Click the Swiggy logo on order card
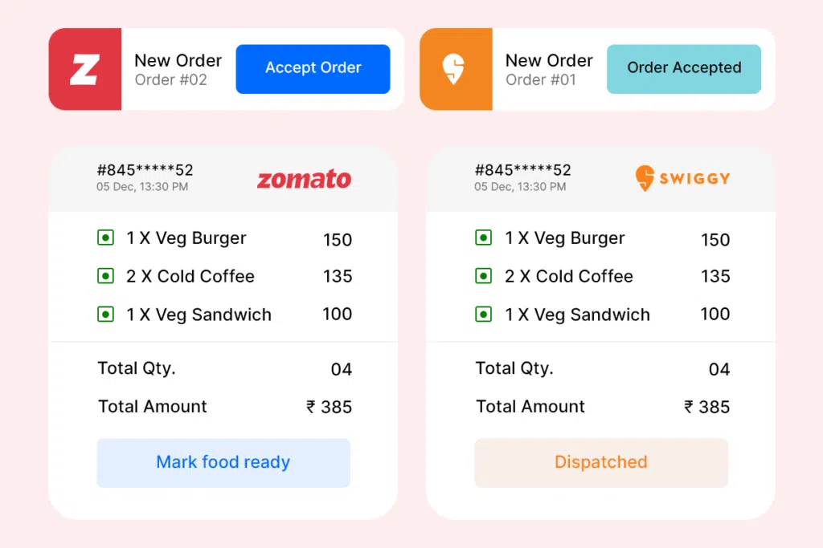Image resolution: width=823 pixels, height=548 pixels. (x=682, y=178)
